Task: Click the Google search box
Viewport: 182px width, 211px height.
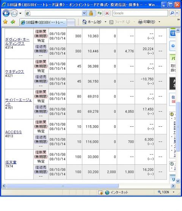Action: (140, 13)
